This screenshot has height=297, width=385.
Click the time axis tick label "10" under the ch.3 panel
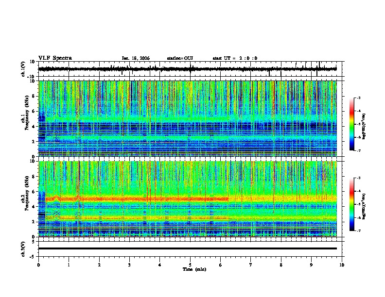[342, 265]
